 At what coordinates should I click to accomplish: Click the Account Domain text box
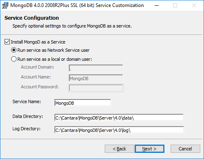point(96,68)
